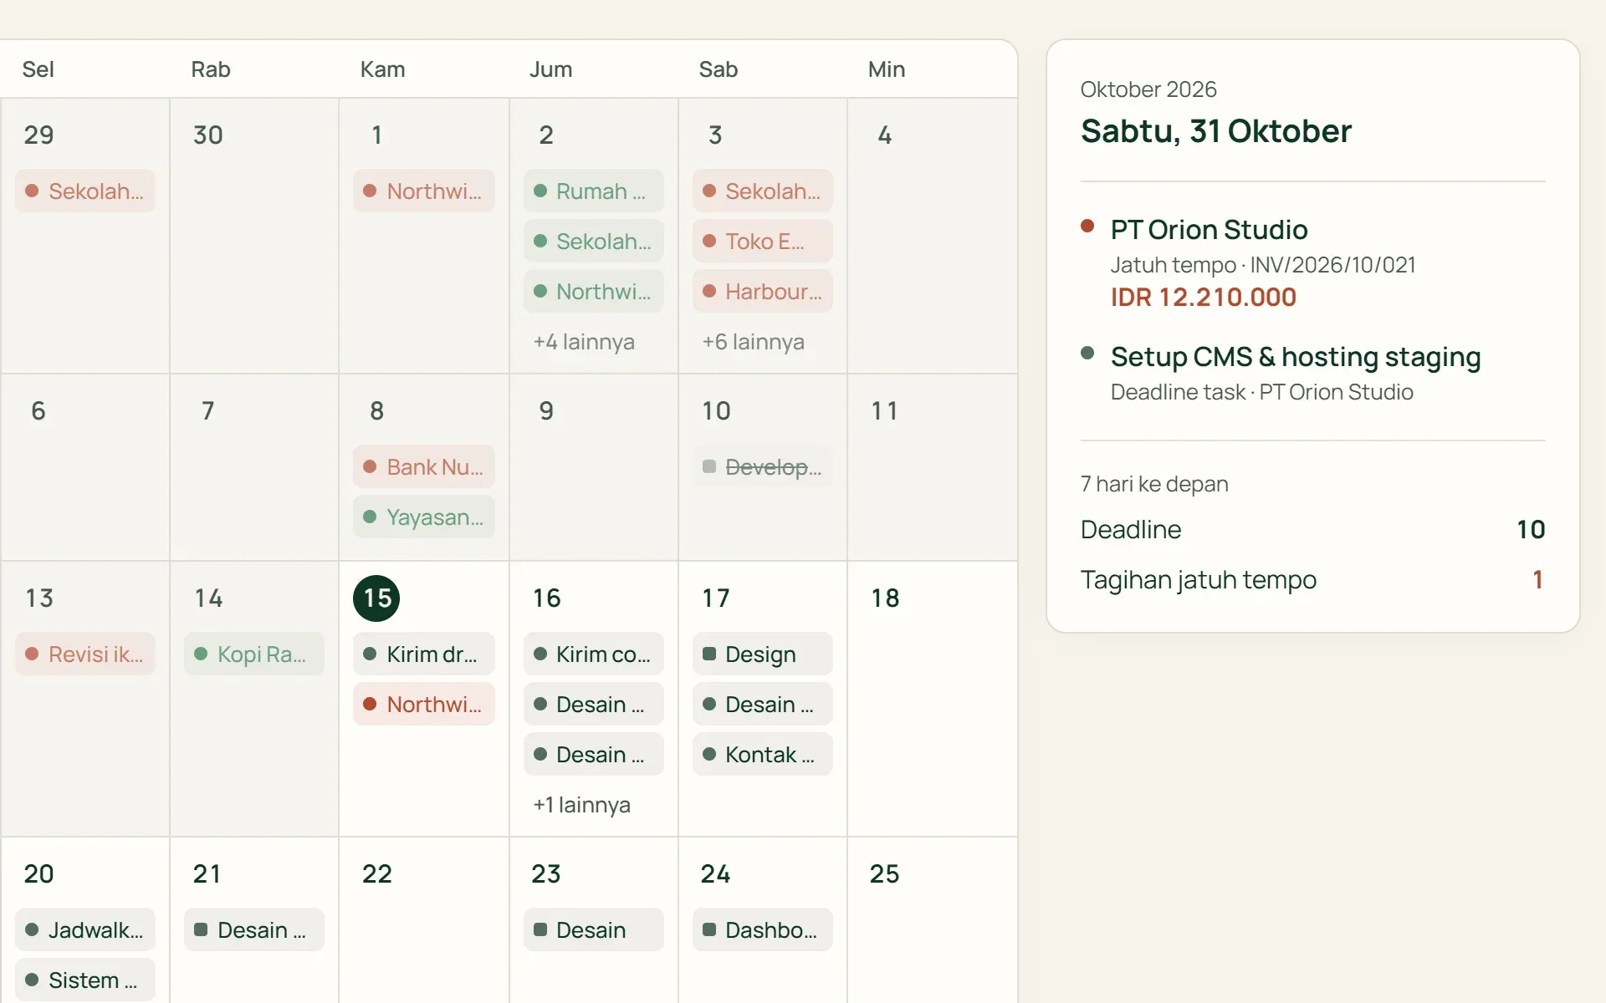Click INV/2026/10/021 invoice number text
Image resolution: width=1606 pixels, height=1003 pixels.
[1332, 265]
